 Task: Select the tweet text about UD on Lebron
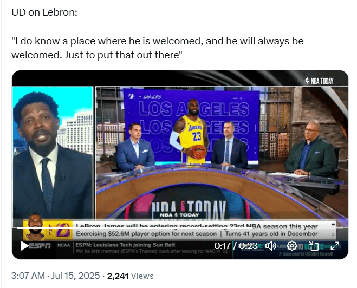click(x=157, y=34)
